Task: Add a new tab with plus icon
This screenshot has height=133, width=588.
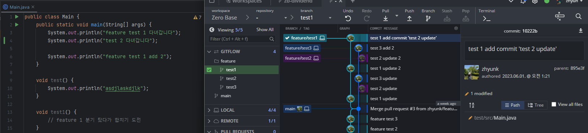Action: click(x=353, y=1)
